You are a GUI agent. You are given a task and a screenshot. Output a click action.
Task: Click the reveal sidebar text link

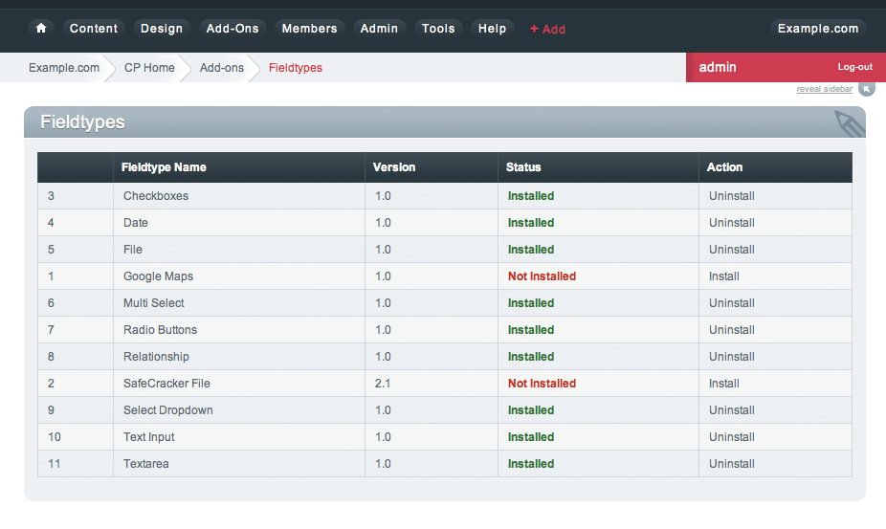point(825,89)
